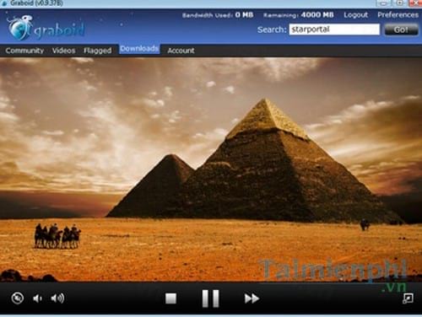This screenshot has width=422, height=317.
Task: Click the Remaining 4000 MB text
Action: coord(299,15)
